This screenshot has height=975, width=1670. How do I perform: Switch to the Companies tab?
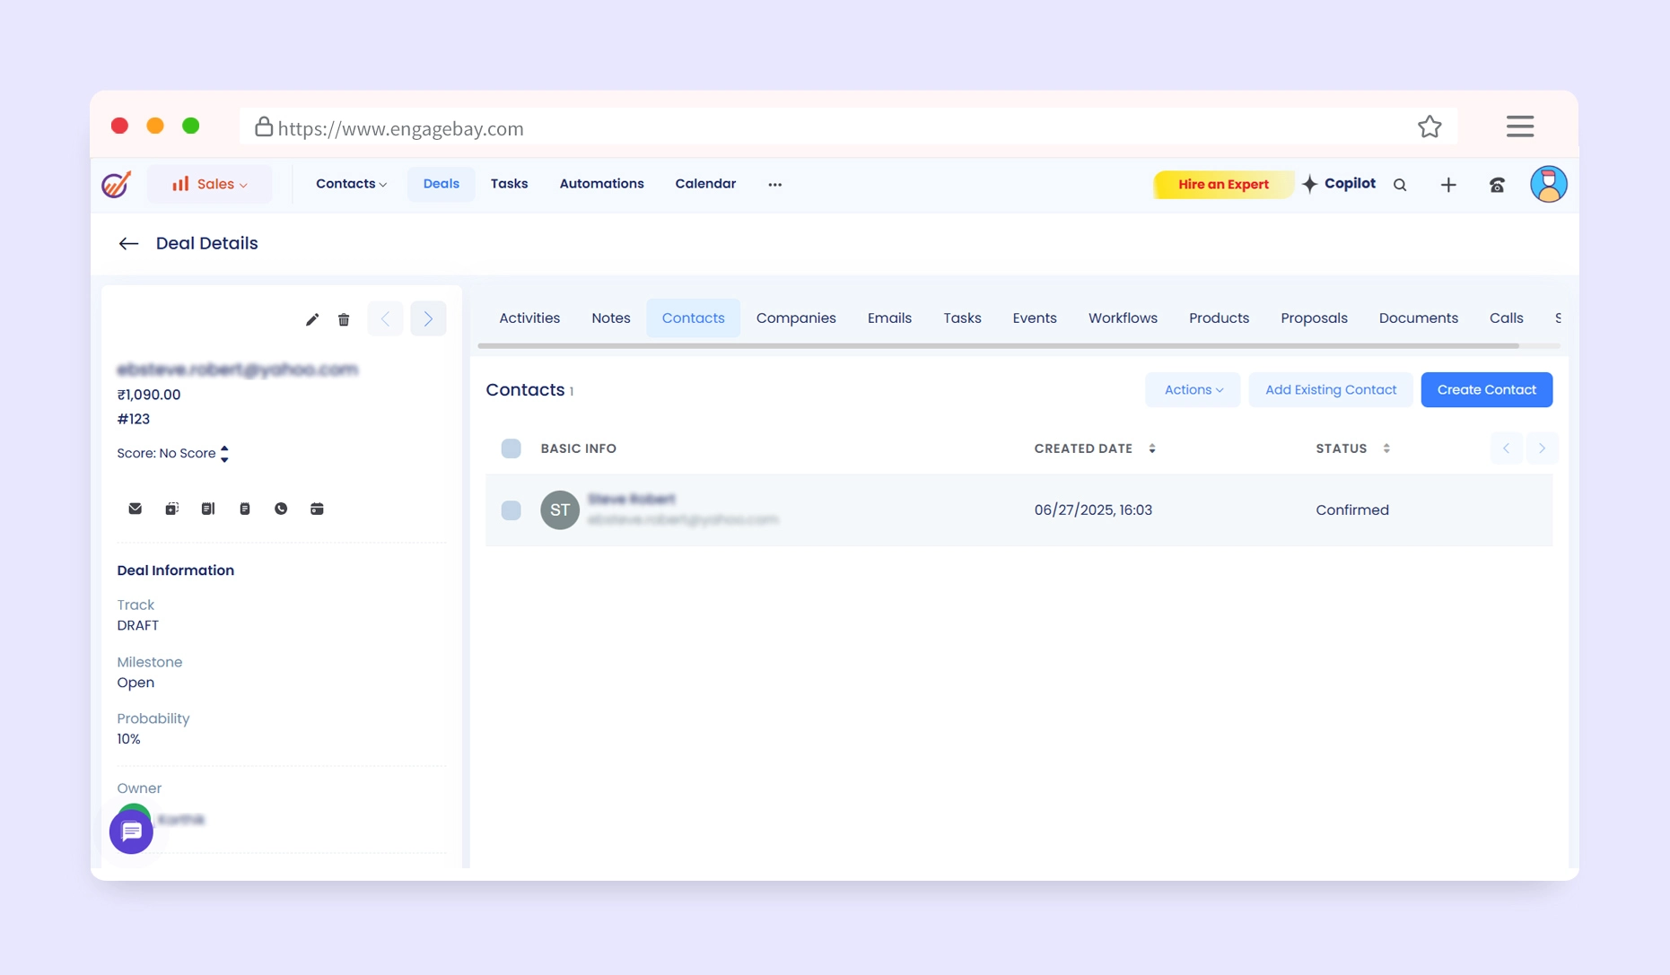[x=795, y=318]
